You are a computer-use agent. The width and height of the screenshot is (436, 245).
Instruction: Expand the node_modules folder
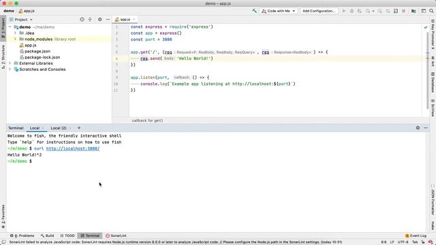(x=15, y=39)
